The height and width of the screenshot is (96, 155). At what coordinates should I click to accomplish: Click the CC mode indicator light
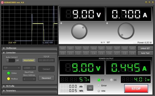coord(111,80)
